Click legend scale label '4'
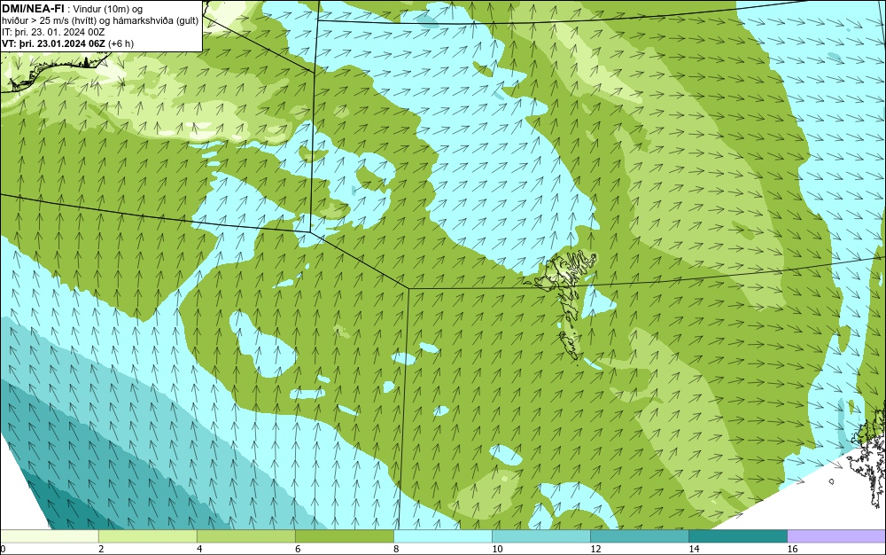This screenshot has width=886, height=555. pos(199,549)
